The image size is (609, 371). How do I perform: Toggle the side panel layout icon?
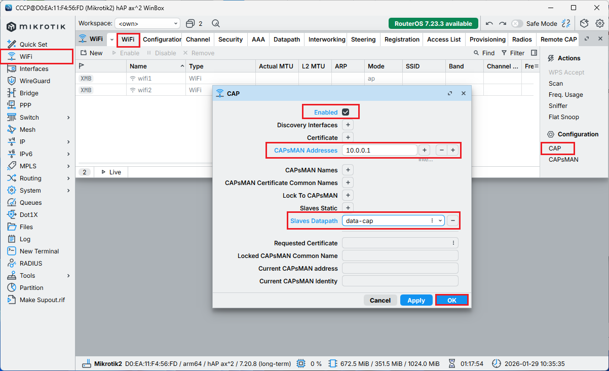coord(534,53)
